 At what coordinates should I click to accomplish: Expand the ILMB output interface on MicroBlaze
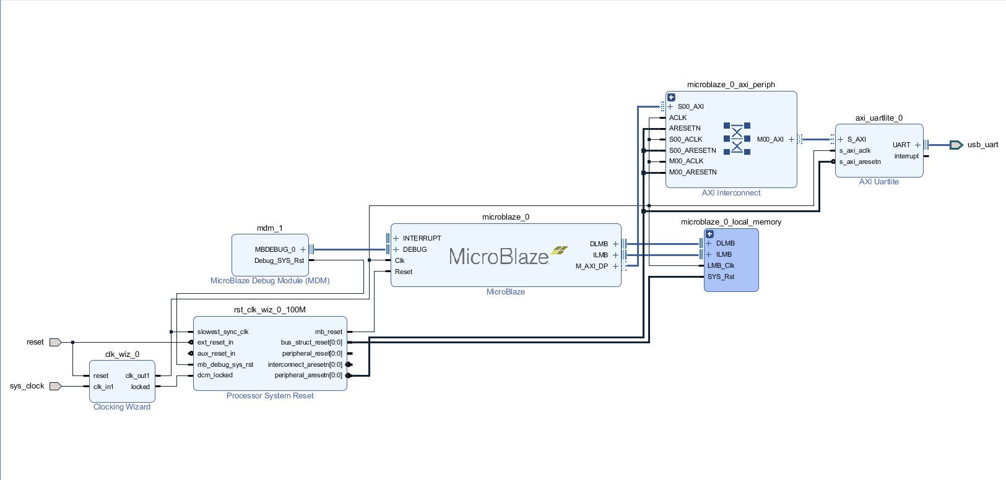coord(615,255)
